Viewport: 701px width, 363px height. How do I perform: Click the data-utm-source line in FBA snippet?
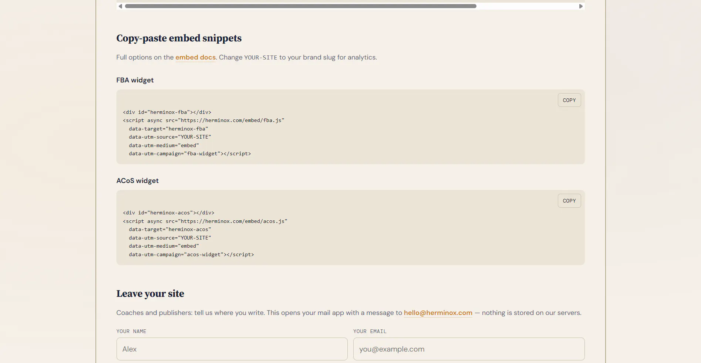pos(170,137)
